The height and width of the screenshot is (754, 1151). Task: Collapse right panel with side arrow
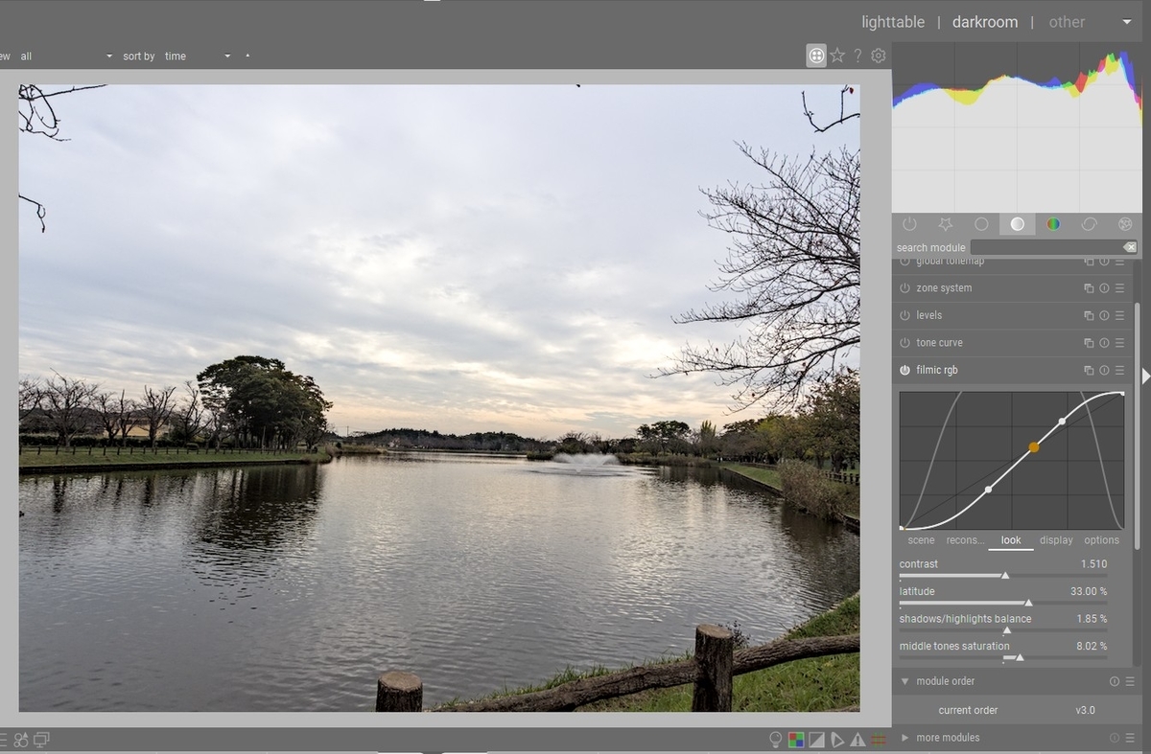click(1145, 377)
